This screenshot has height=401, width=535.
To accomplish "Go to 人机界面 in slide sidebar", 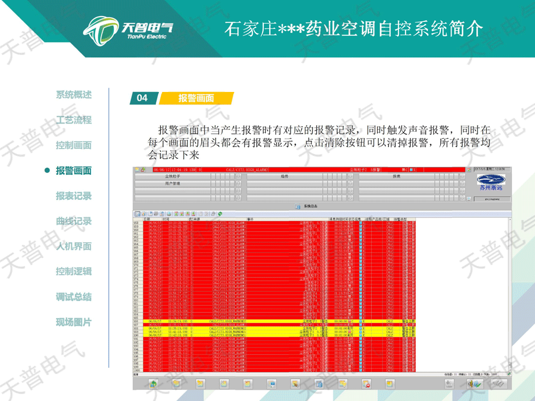I will pos(74,246).
